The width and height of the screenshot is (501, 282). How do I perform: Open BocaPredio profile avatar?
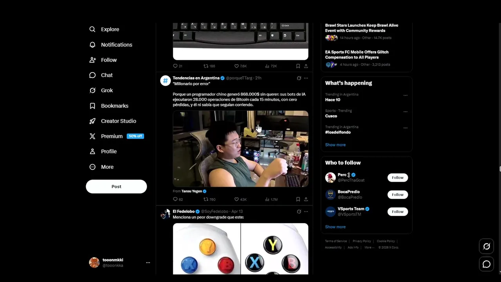coord(330,195)
